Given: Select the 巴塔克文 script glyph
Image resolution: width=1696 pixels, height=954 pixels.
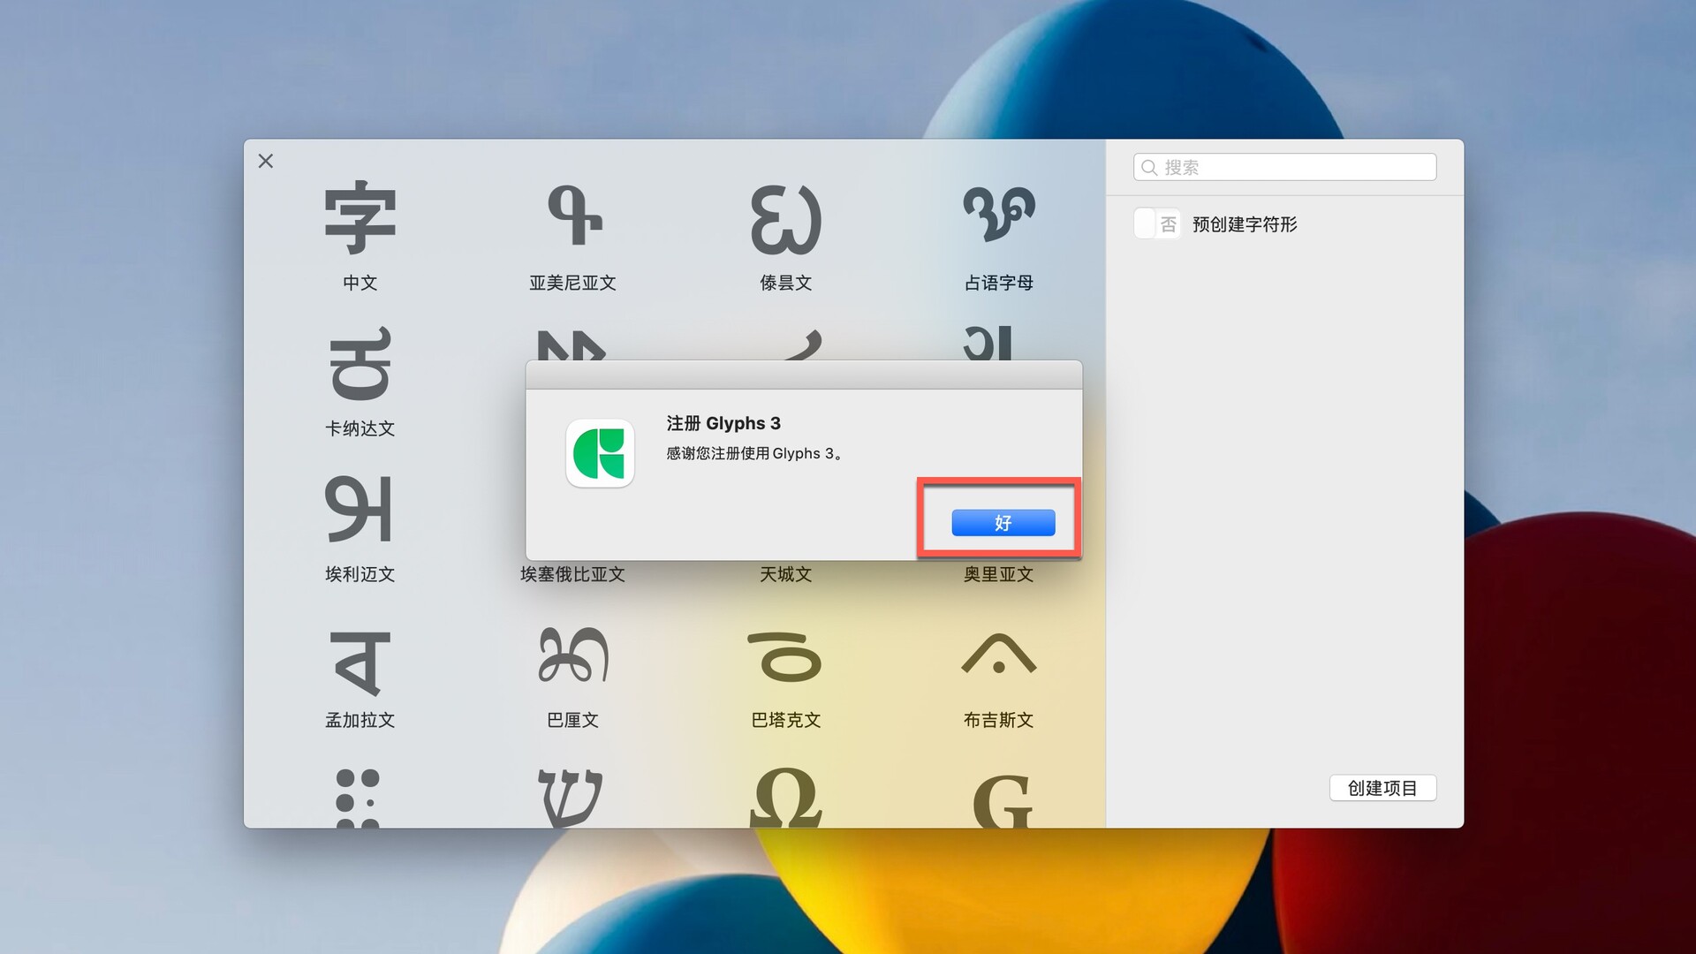Looking at the screenshot, I should [785, 657].
